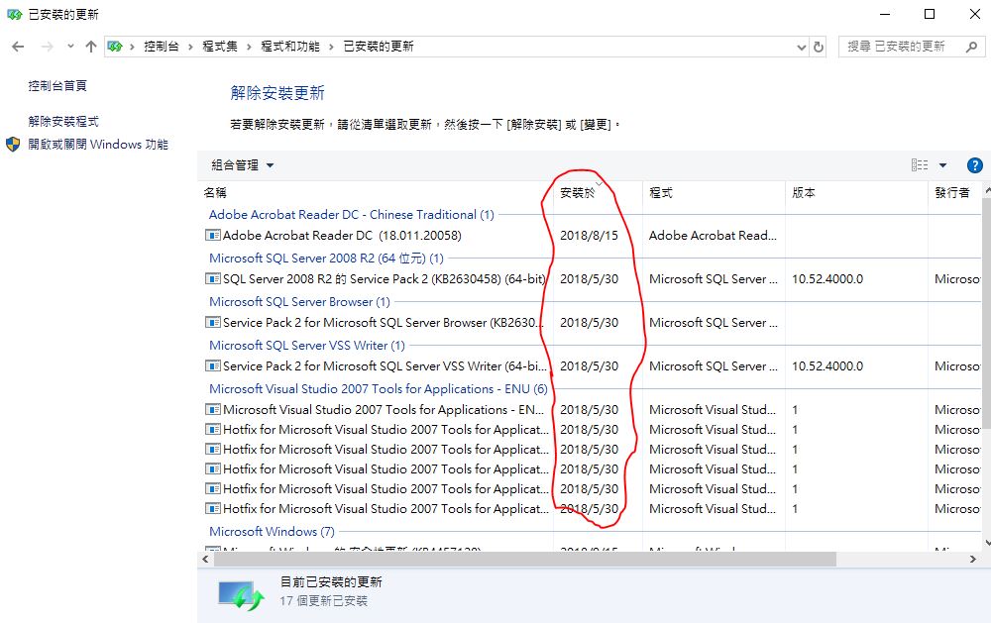
Task: Click the 2018/8/15 install date cell
Action: click(x=589, y=236)
